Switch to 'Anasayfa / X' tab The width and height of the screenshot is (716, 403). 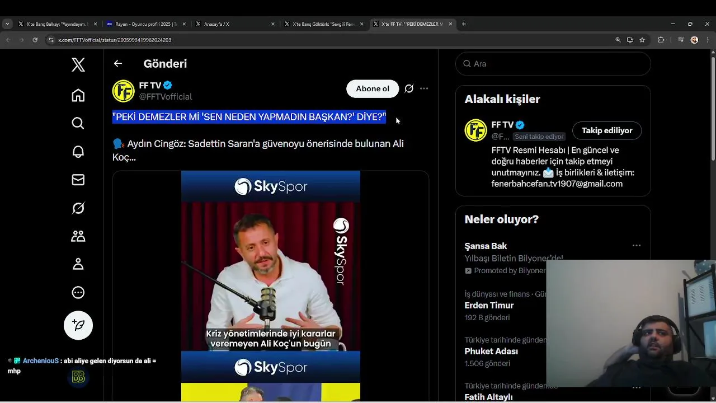(x=235, y=24)
